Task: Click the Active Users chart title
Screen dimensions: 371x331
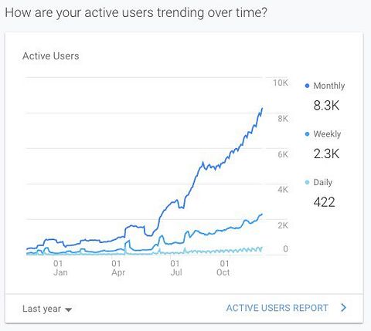Action: 51,56
